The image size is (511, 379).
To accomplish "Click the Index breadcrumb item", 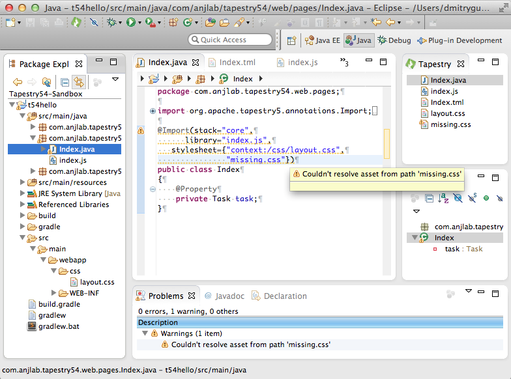I will point(242,79).
